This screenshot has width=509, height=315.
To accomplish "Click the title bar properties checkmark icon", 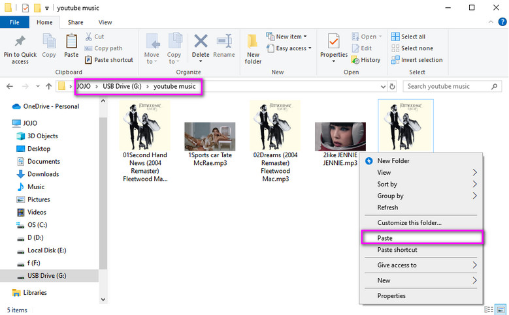I will click(x=25, y=8).
